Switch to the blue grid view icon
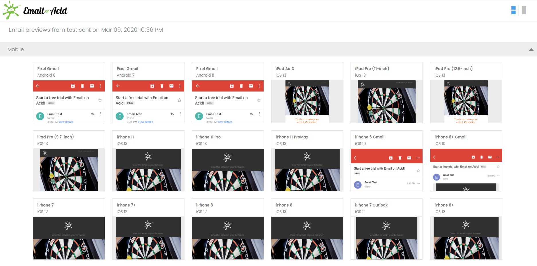 513,10
